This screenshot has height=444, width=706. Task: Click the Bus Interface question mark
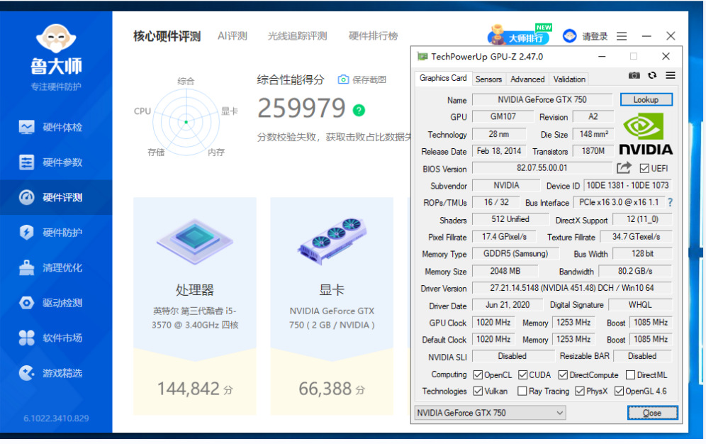click(671, 203)
